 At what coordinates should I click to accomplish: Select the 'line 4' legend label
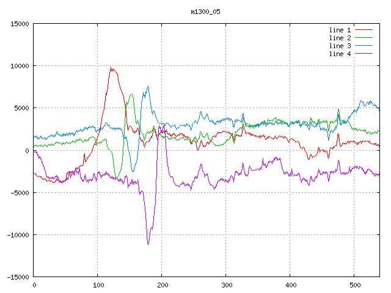point(340,54)
